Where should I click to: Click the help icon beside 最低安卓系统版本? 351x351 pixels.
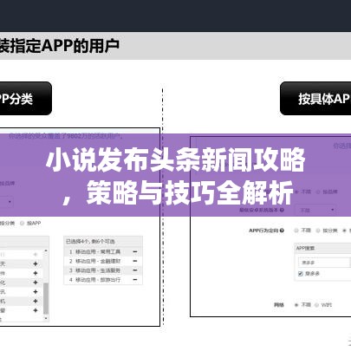tap(282, 210)
